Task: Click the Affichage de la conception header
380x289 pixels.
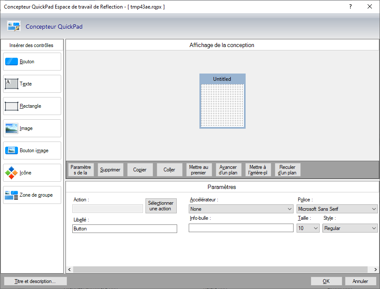Action: pos(222,45)
